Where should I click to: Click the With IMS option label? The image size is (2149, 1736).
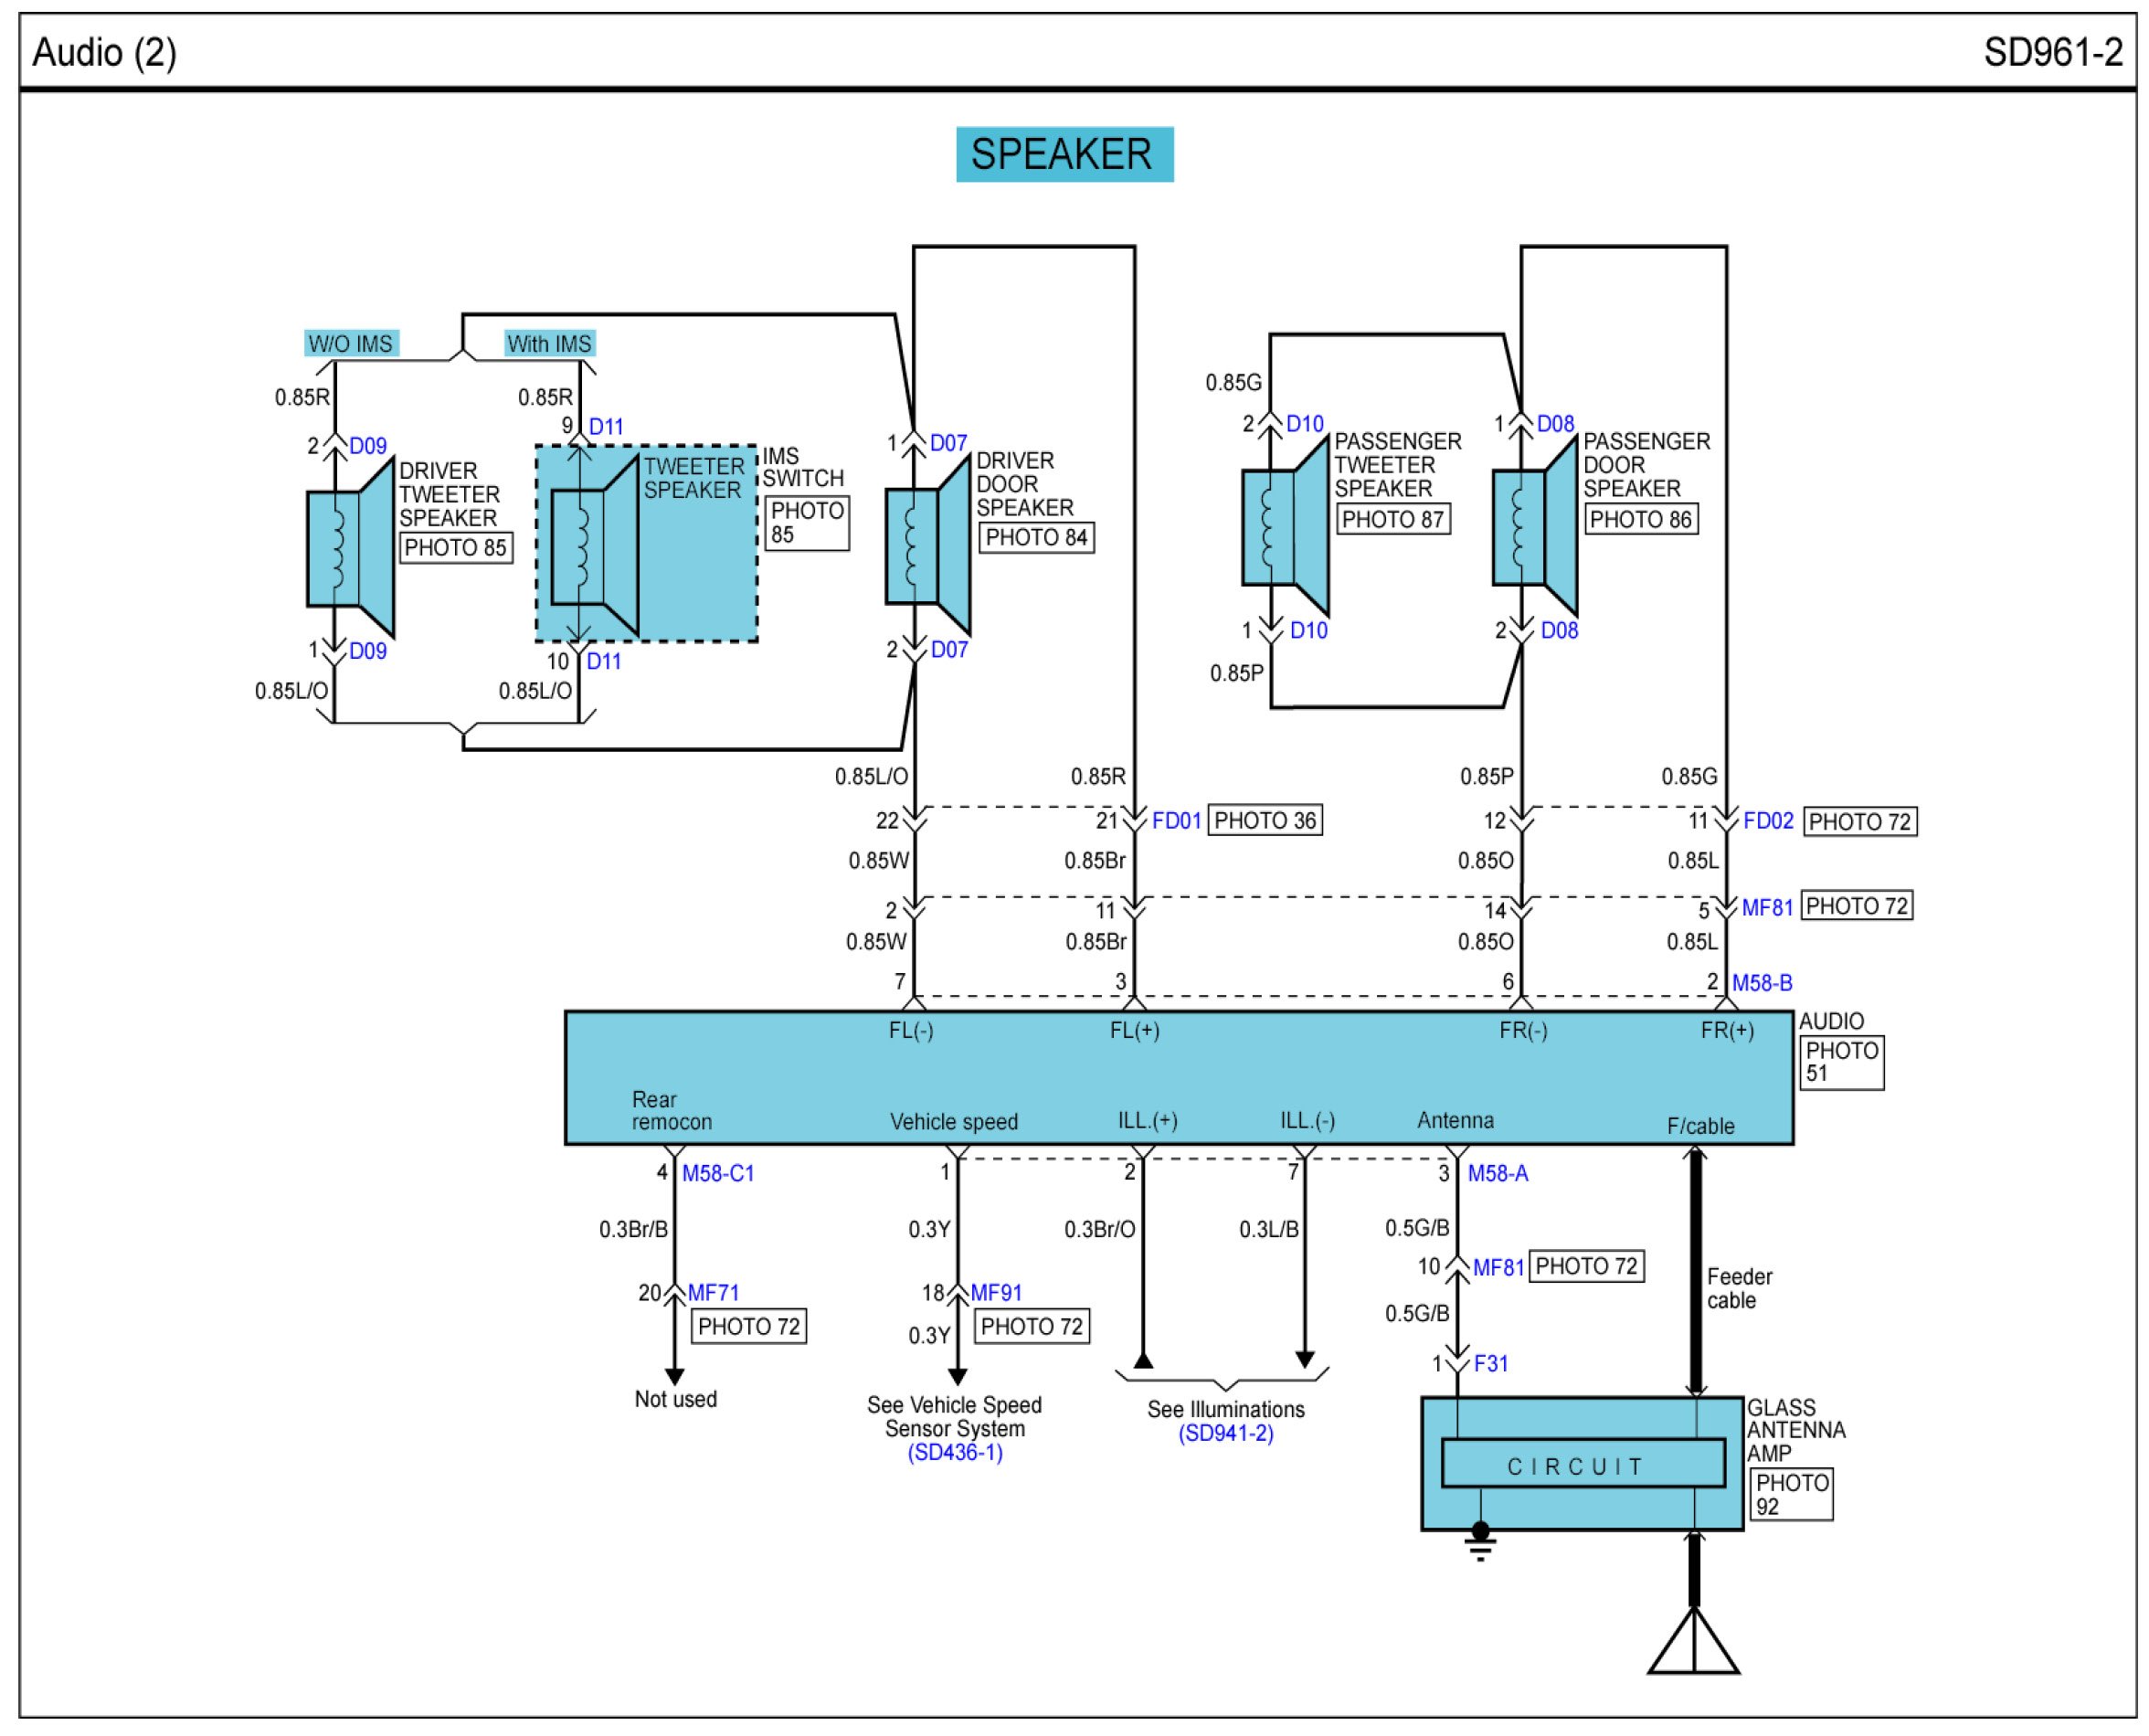pyautogui.click(x=549, y=344)
